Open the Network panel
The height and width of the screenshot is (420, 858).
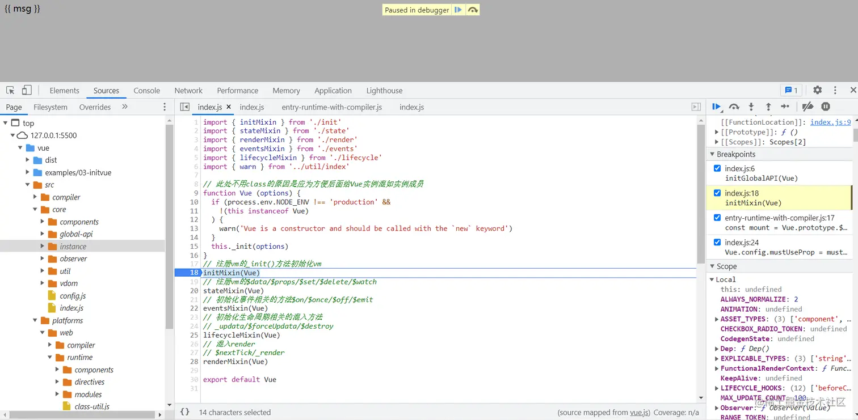[188, 91]
